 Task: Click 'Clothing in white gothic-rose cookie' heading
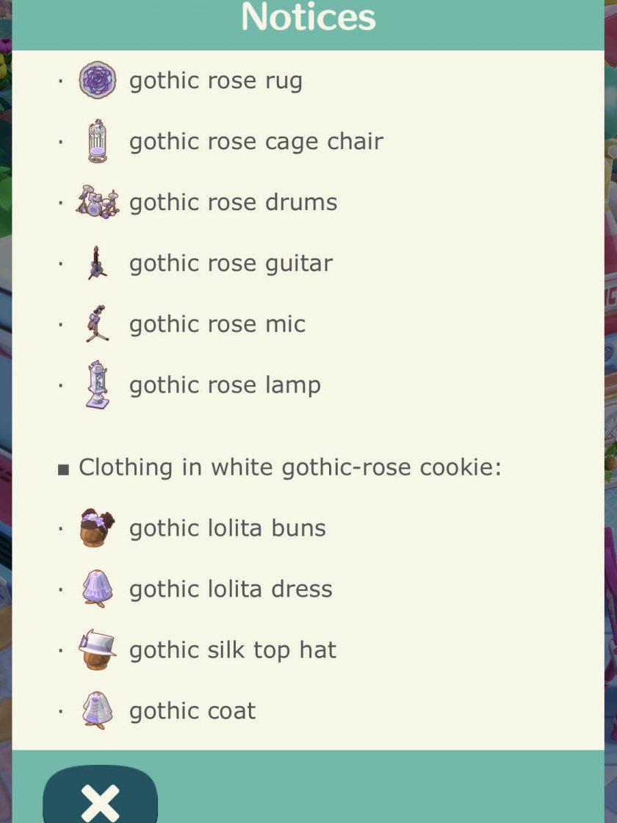290,467
